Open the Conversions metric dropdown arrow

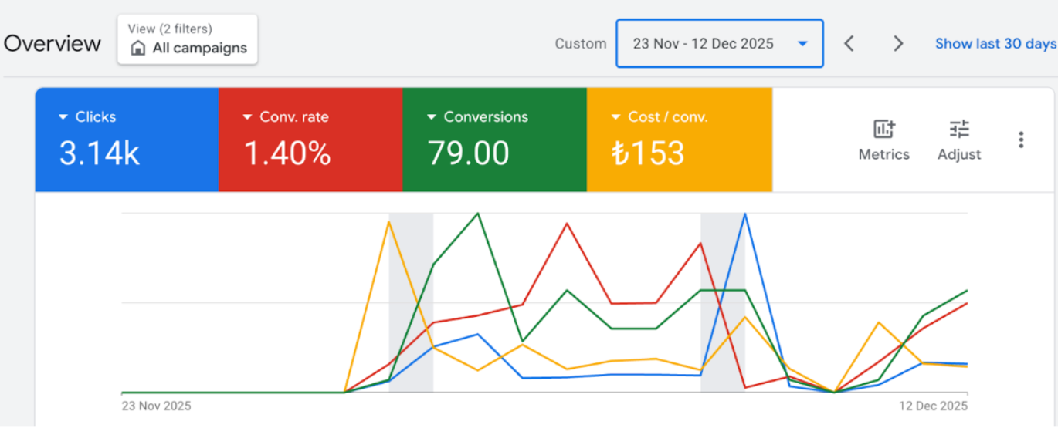pos(432,117)
